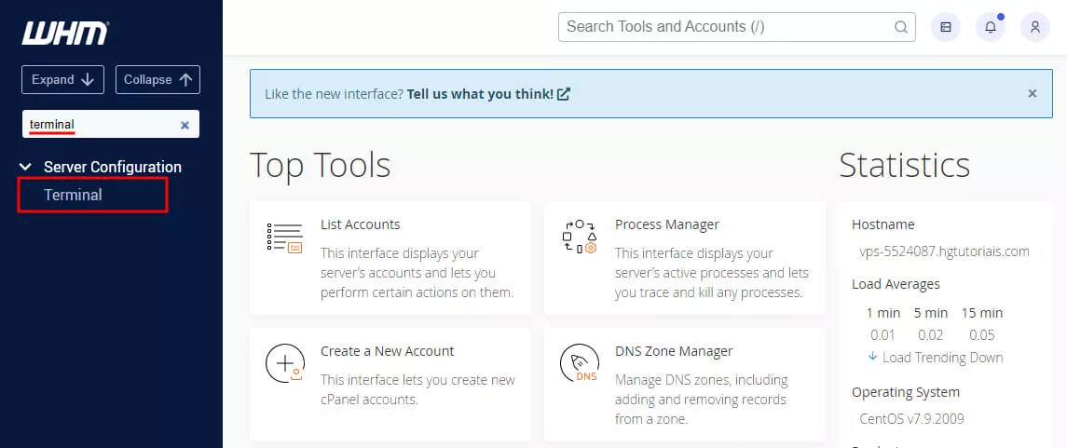Click the Operating System label
This screenshot has height=448, width=1067.
click(x=906, y=392)
